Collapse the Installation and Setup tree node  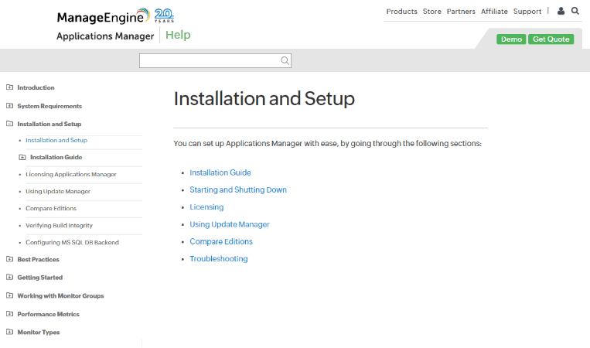click(10, 124)
